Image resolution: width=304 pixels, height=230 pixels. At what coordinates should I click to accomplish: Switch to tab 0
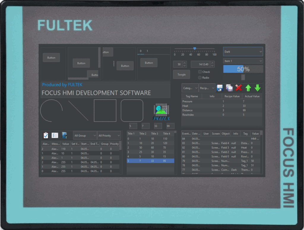140,51
